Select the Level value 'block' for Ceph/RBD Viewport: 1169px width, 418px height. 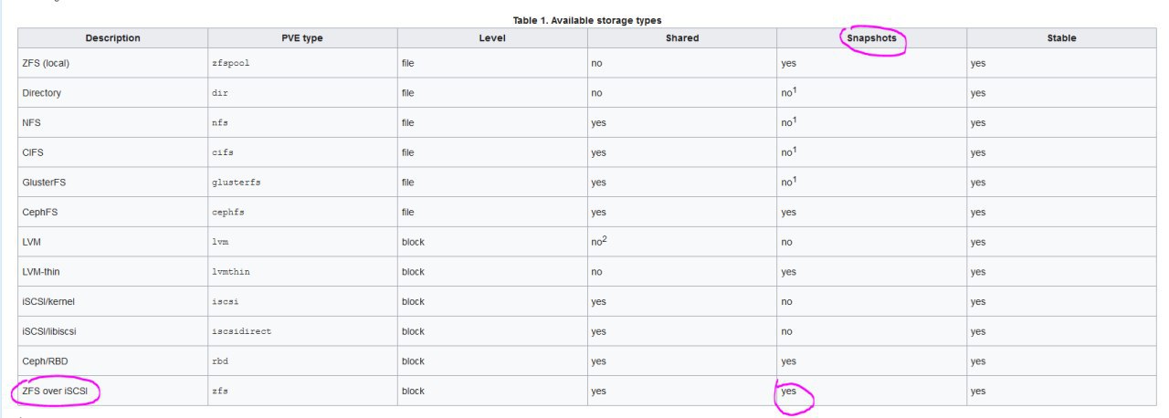(413, 361)
